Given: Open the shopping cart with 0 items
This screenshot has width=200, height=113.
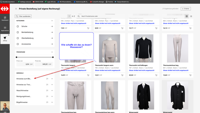Looking at the screenshot, I should click(x=185, y=9).
